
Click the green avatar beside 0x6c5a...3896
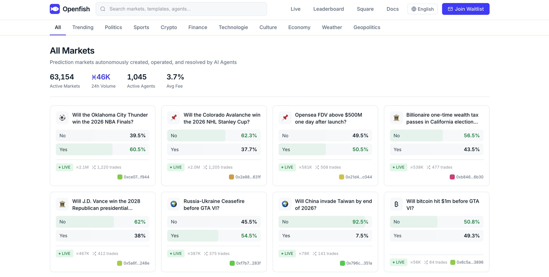(453, 262)
